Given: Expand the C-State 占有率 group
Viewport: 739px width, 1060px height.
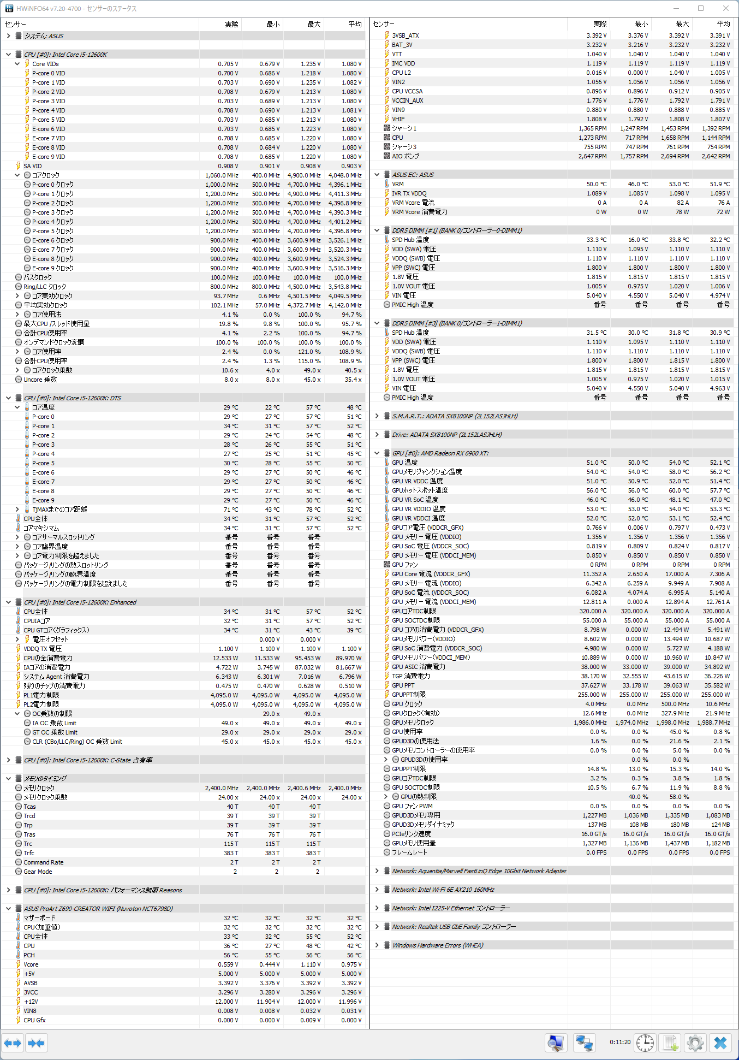Looking at the screenshot, I should pos(8,760).
